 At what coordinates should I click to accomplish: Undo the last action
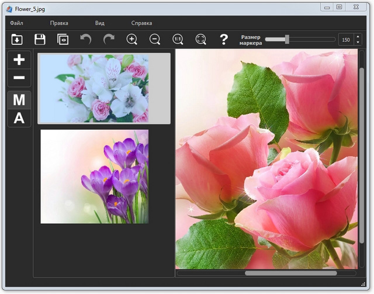point(86,40)
